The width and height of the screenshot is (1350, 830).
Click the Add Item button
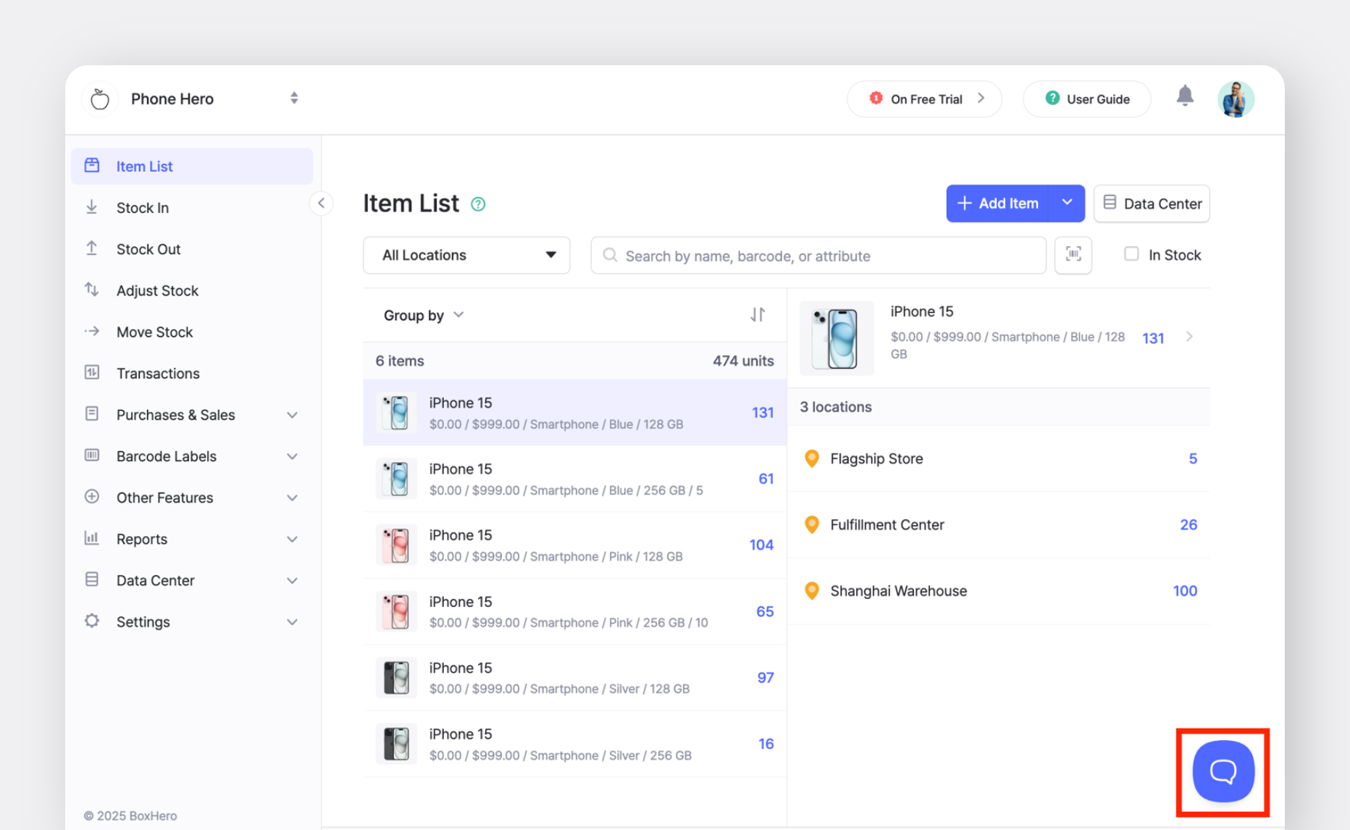tap(998, 204)
